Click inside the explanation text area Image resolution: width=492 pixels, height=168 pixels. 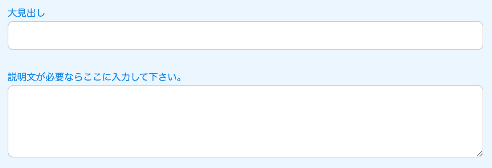tap(245, 121)
